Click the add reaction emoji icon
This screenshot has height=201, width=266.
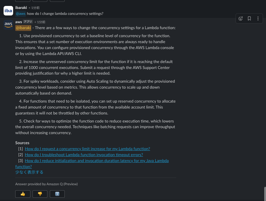pos(241,18)
